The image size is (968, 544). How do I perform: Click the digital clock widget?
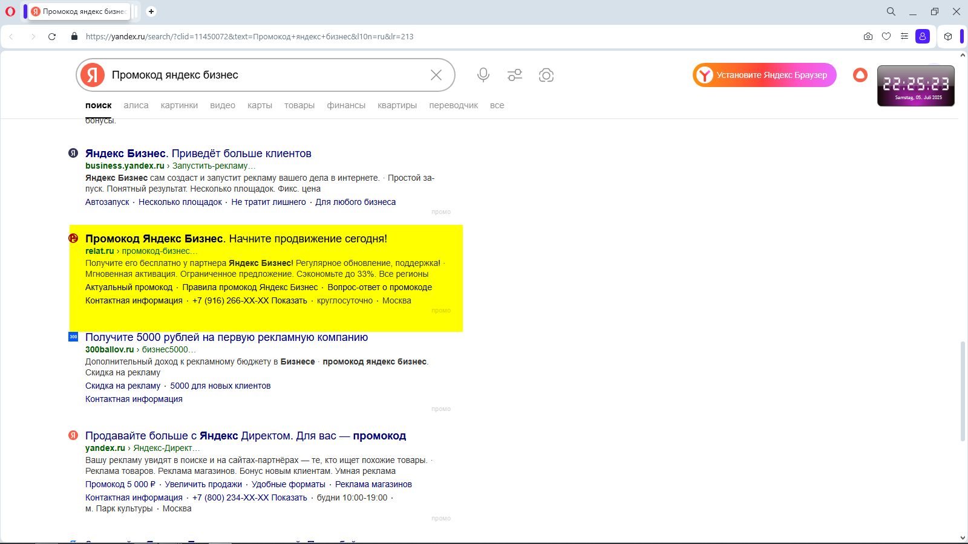pyautogui.click(x=916, y=86)
